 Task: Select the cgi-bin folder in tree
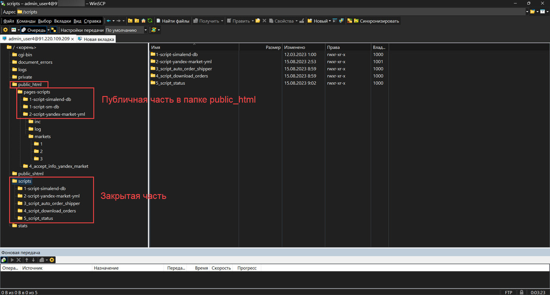25,55
